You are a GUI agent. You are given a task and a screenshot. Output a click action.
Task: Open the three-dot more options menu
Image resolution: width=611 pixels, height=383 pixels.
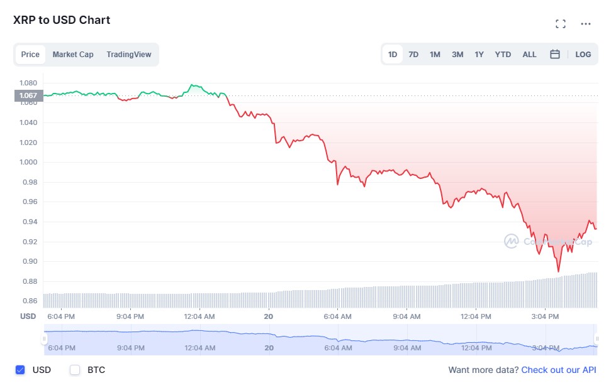(x=586, y=24)
